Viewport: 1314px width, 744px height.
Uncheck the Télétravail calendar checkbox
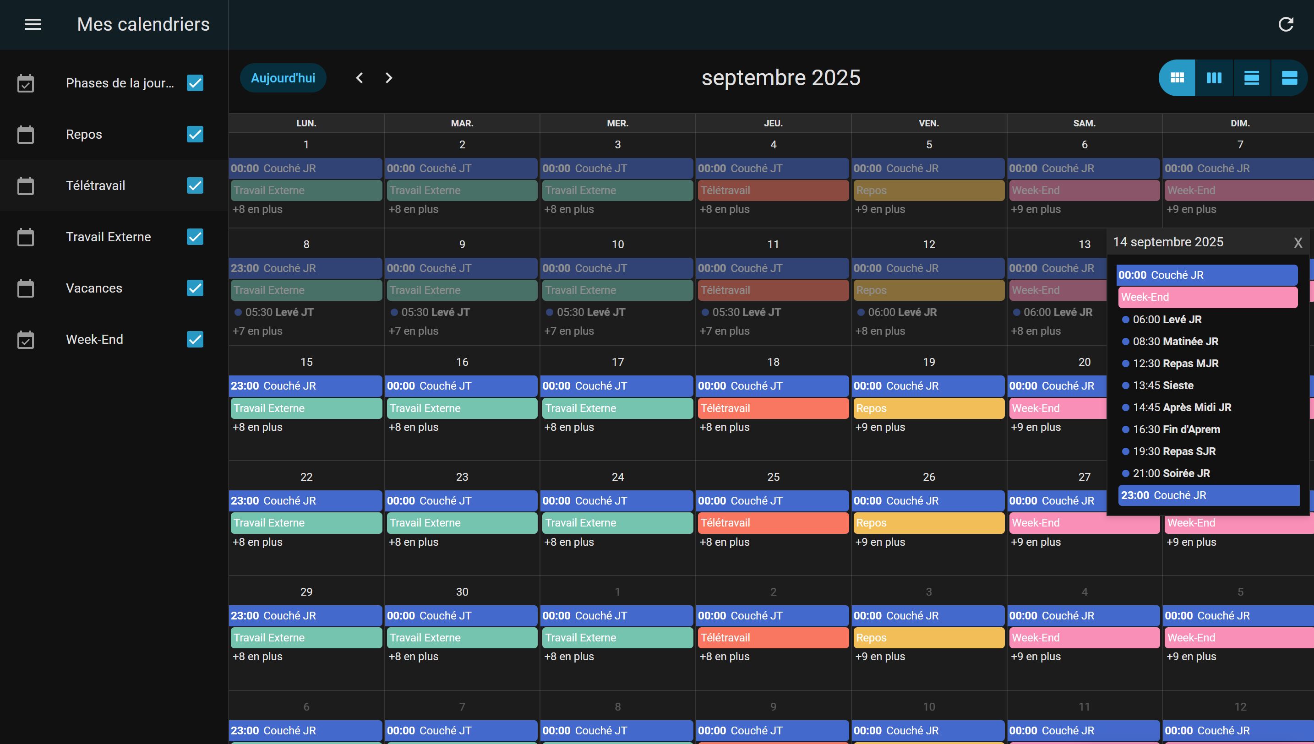pyautogui.click(x=195, y=185)
